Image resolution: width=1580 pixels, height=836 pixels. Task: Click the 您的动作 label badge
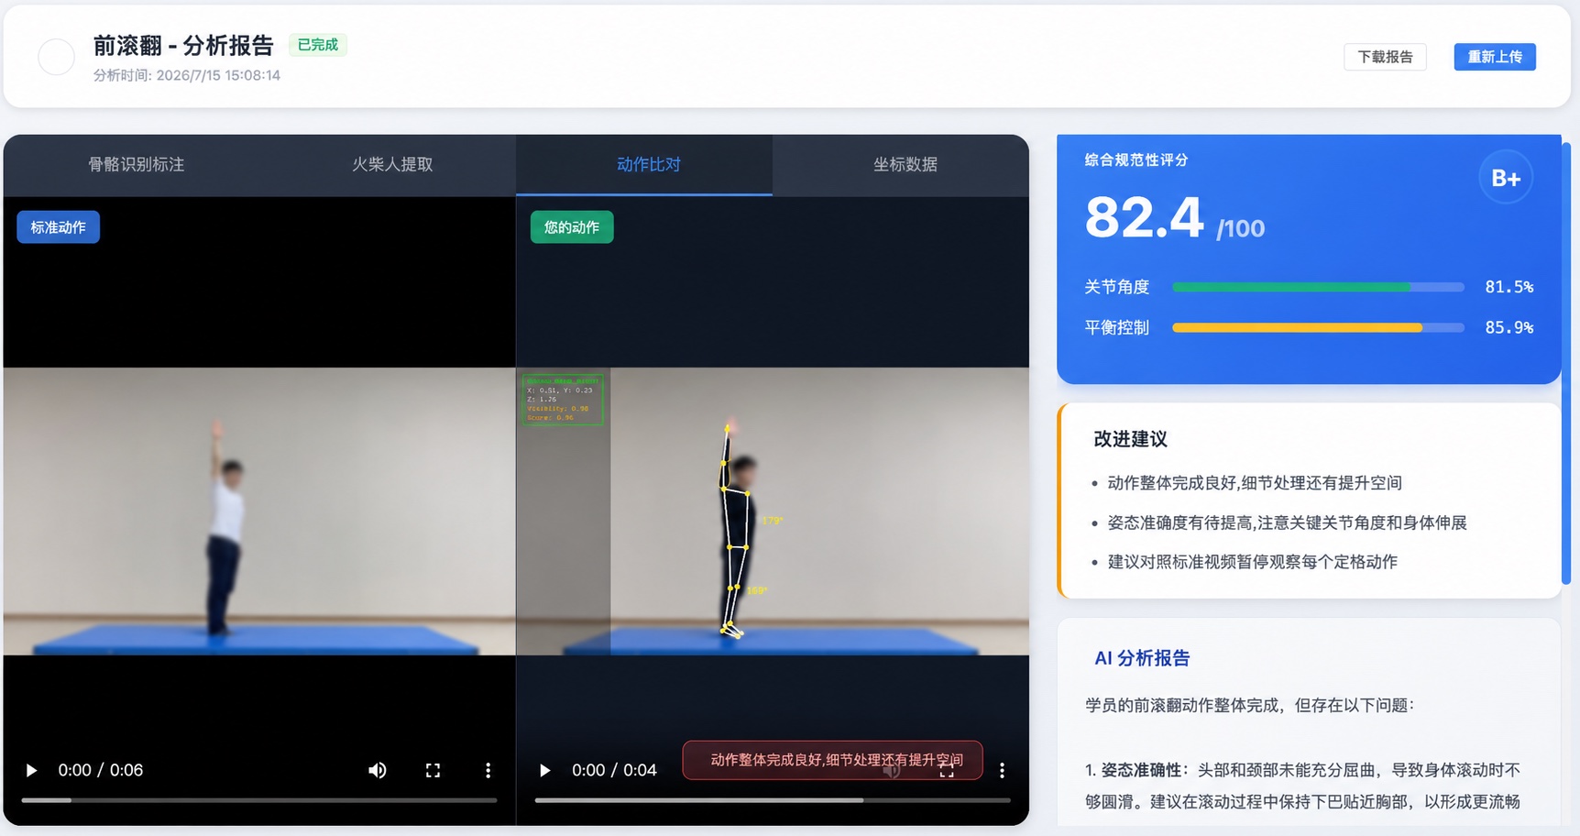point(572,227)
